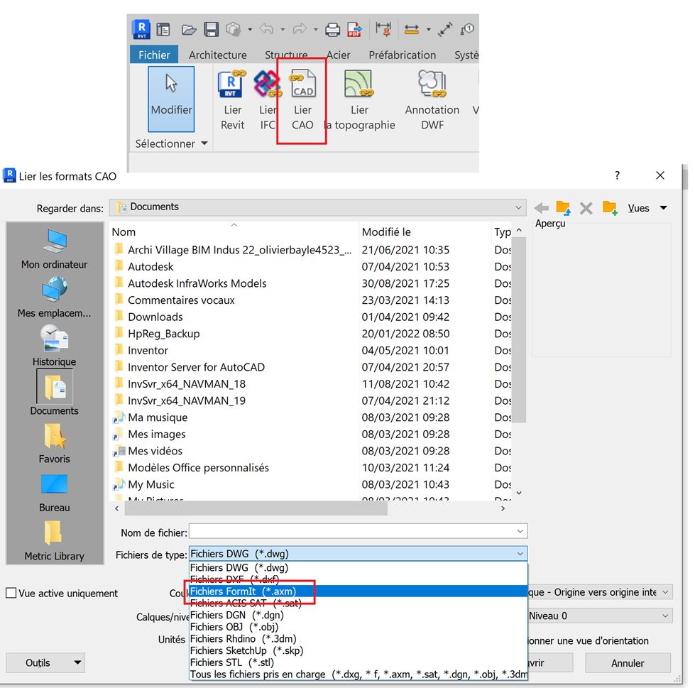
Task: Open the Autodesk InfraWorks Models folder
Action: [x=197, y=283]
